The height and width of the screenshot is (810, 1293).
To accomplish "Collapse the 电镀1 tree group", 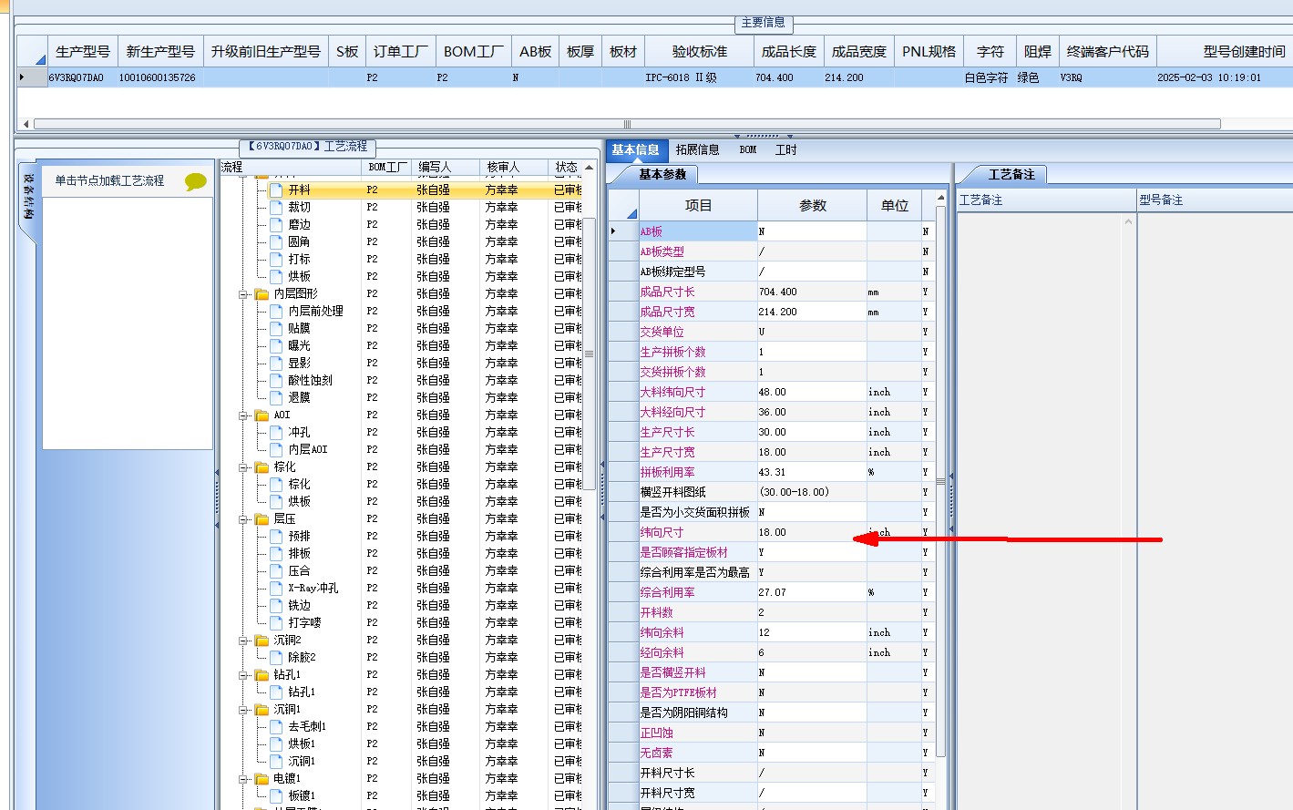I will click(x=244, y=779).
